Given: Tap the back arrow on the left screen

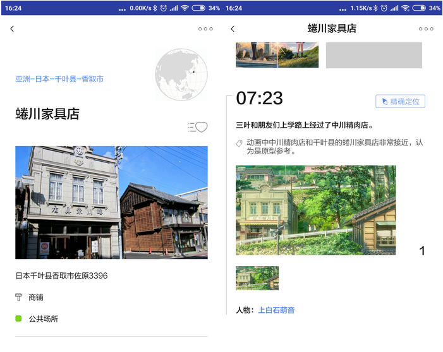Looking at the screenshot, I should [x=12, y=29].
